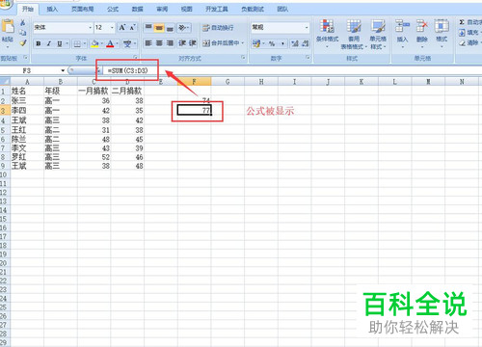Open the Font group dialog launcher
Viewport: 482px width, 347px height.
point(135,58)
